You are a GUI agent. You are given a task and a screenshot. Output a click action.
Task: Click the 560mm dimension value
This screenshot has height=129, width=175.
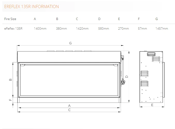[x=104, y=28]
